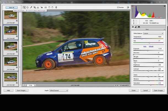168x111 pixels.
Task: Select thumbnail _DSC7367.NEF
Action: click(11, 77)
